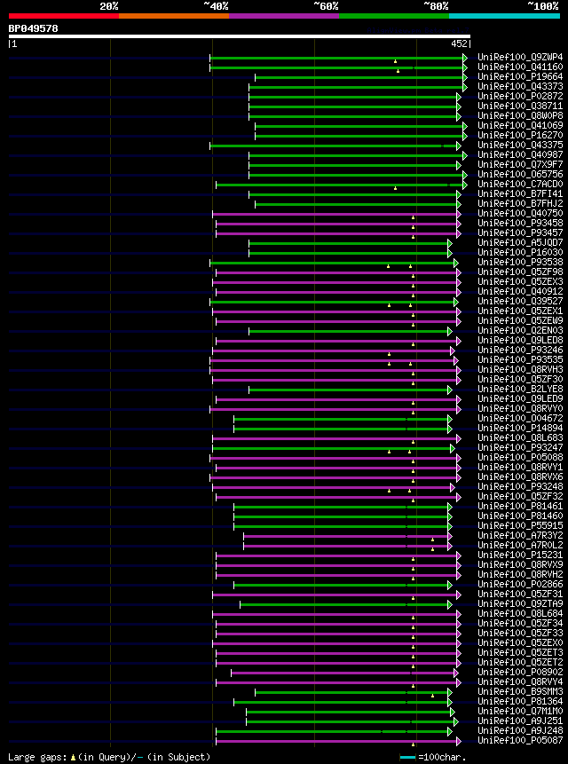Screen dimensions: 568x764
Task: Select UniRef100_Q7X9F7 entry
Action: tap(520, 164)
